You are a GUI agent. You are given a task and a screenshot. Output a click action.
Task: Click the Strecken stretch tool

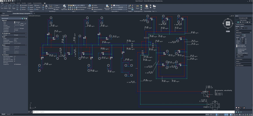[23, 9]
